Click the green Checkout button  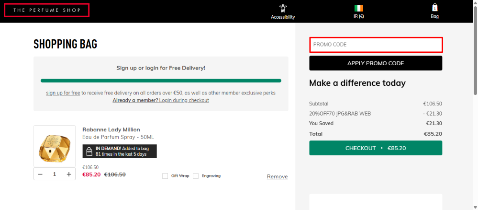tap(376, 148)
